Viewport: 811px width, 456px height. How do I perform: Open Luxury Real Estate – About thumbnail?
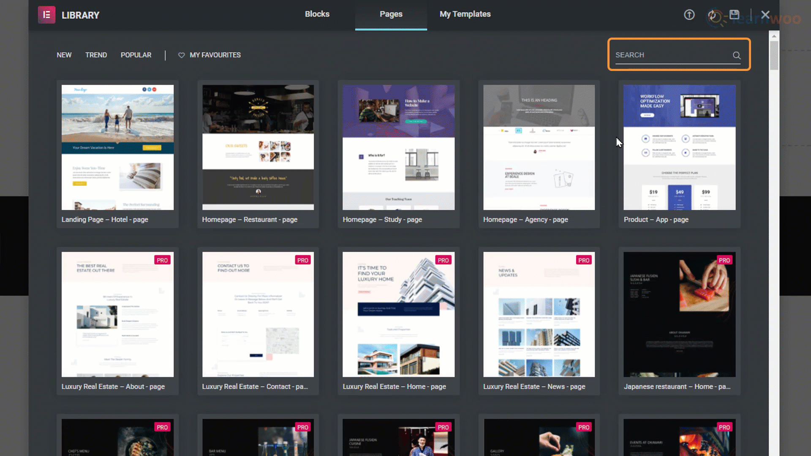(117, 315)
